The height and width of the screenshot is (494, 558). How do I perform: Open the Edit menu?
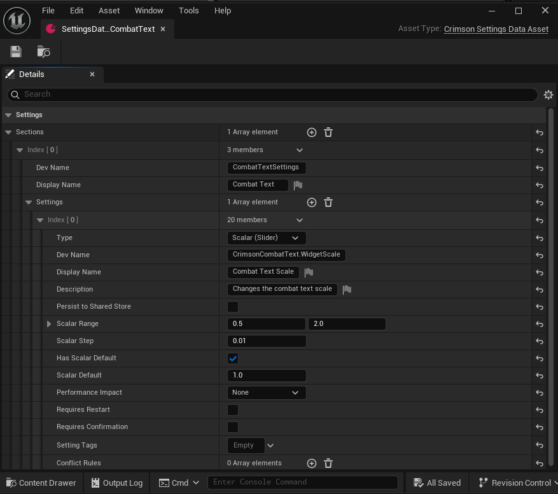76,11
